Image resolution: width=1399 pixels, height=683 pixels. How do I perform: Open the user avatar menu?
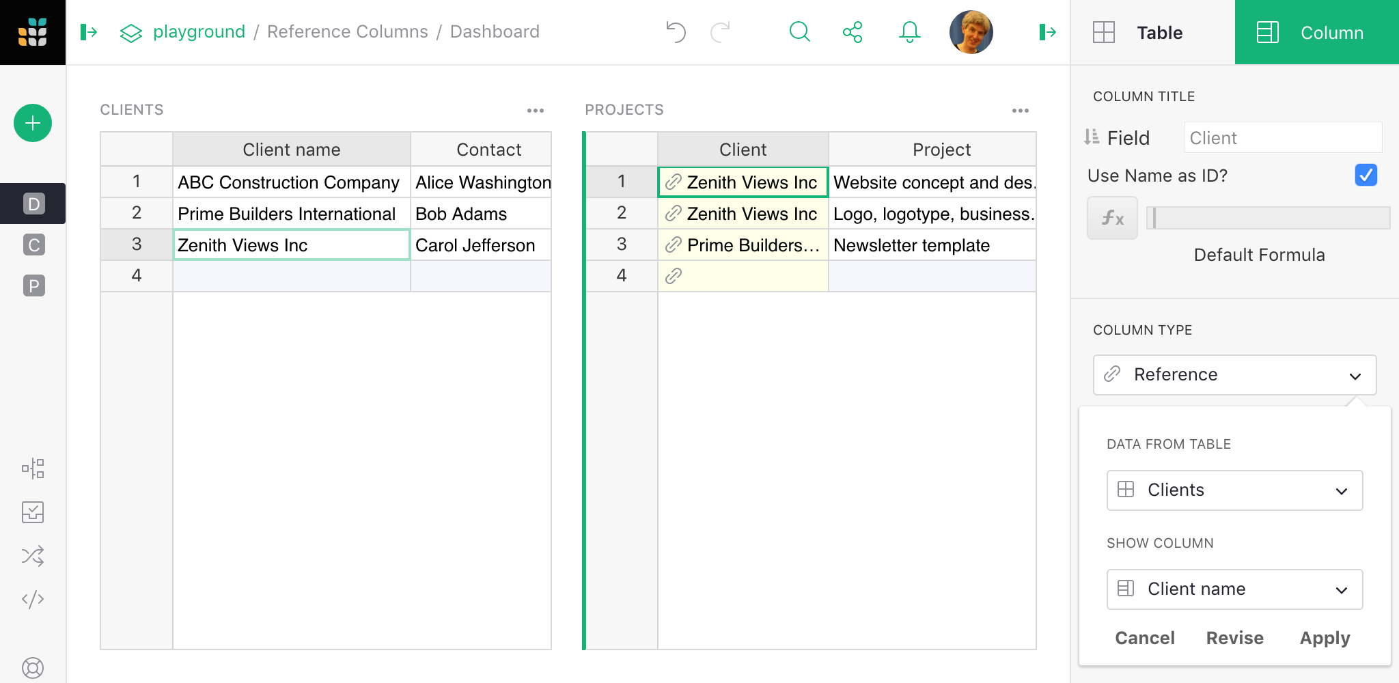pyautogui.click(x=971, y=32)
